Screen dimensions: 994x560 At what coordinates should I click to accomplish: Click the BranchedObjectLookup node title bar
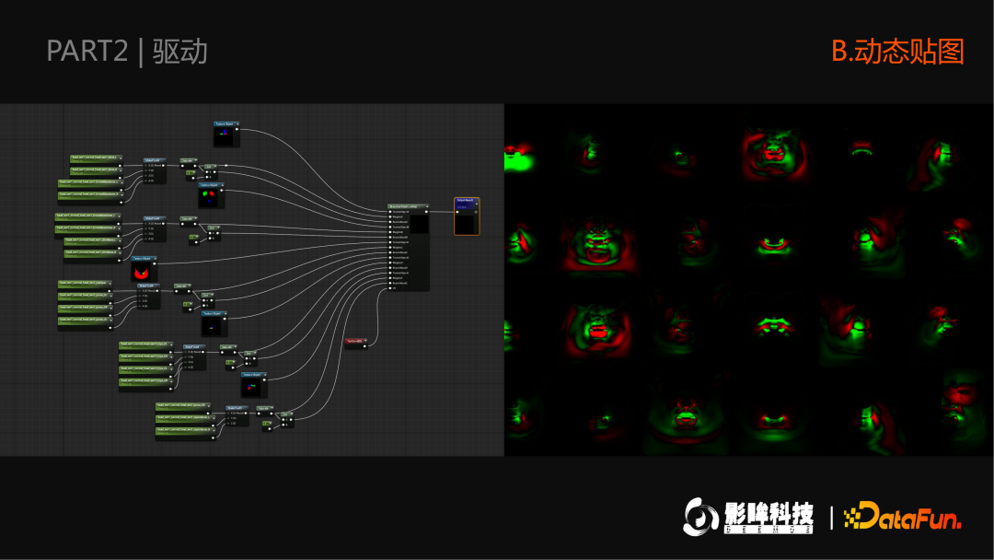(x=406, y=206)
